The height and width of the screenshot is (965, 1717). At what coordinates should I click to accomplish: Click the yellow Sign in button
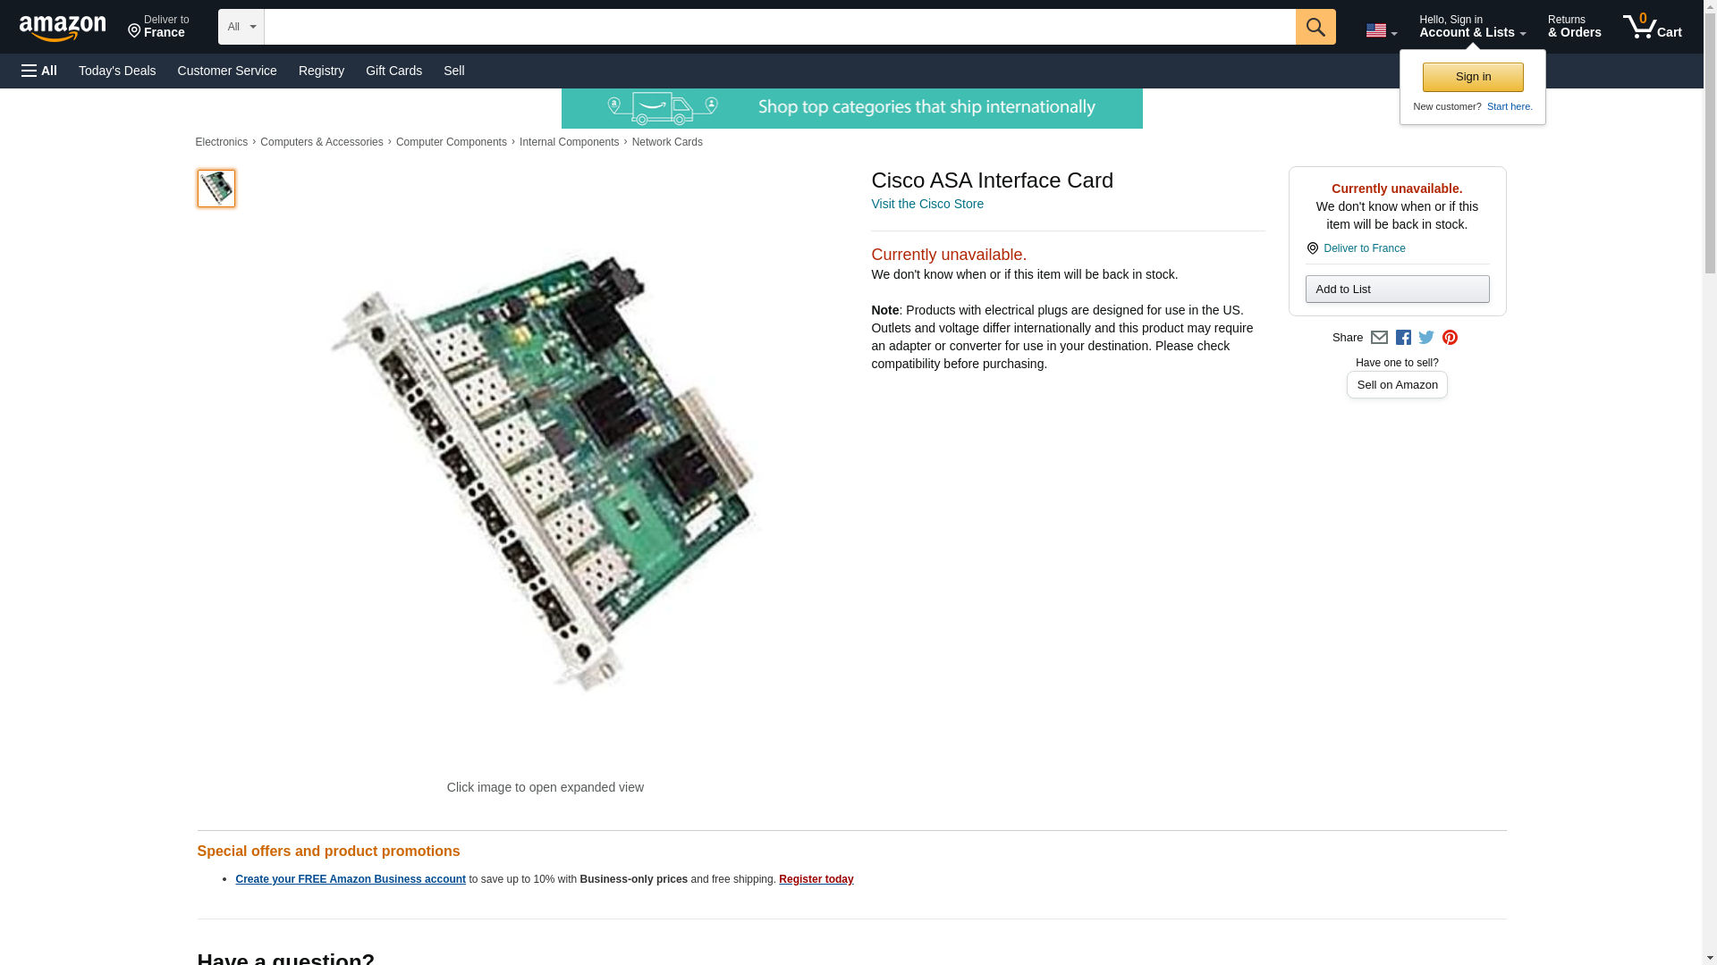1472,77
